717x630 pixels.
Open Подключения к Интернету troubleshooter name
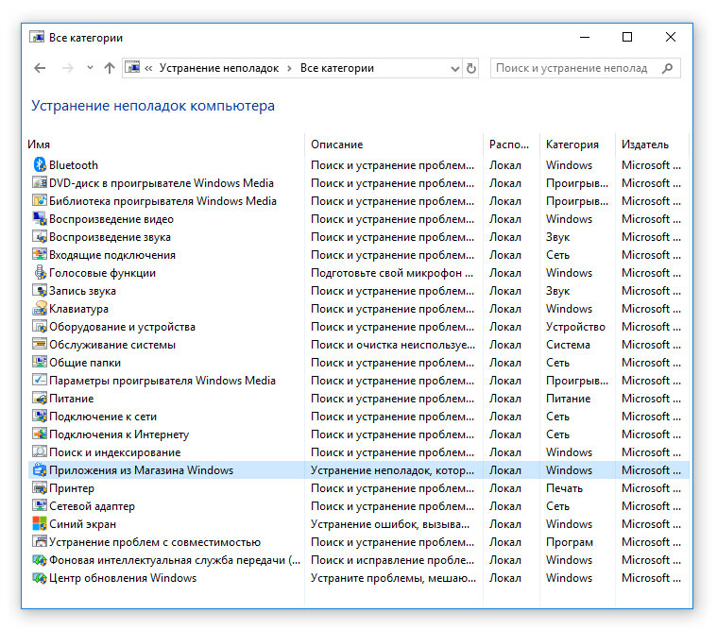click(x=119, y=434)
